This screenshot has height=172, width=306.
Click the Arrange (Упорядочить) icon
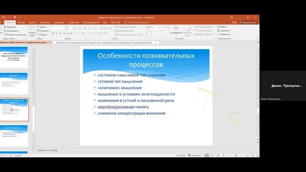[x=176, y=28]
